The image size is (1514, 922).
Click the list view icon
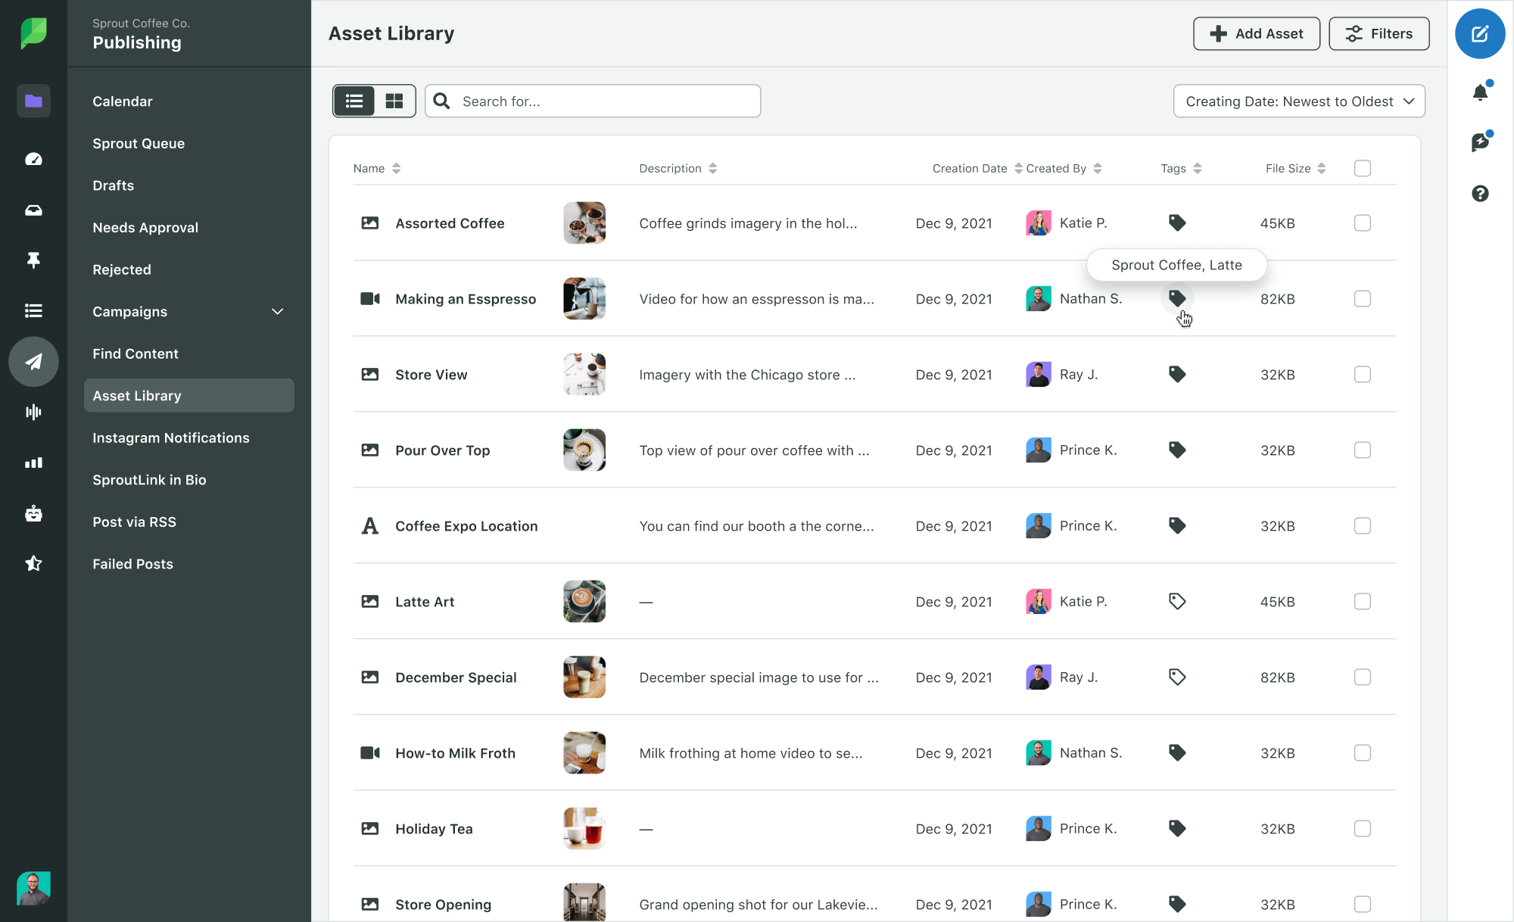354,101
